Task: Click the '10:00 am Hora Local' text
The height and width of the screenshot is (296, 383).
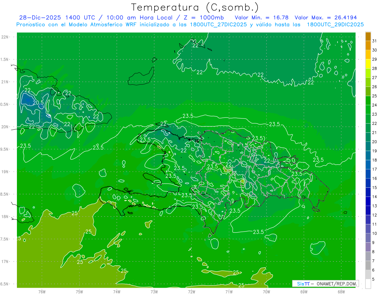Action: [x=139, y=18]
